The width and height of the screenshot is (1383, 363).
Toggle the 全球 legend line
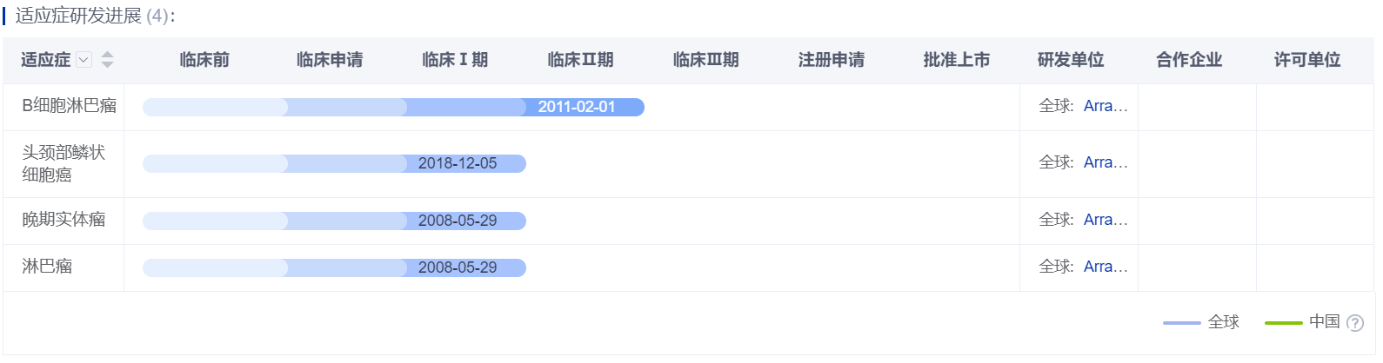click(x=1181, y=322)
